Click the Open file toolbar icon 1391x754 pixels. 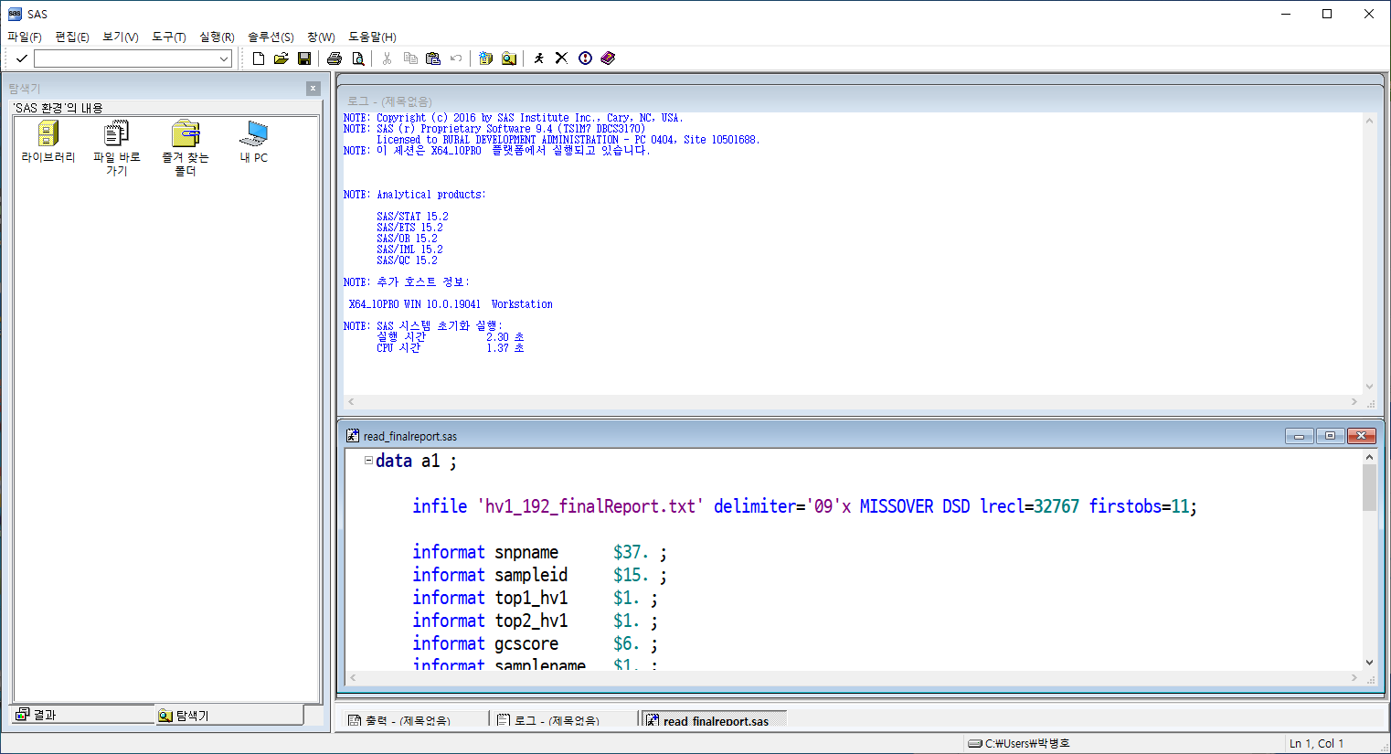[281, 58]
